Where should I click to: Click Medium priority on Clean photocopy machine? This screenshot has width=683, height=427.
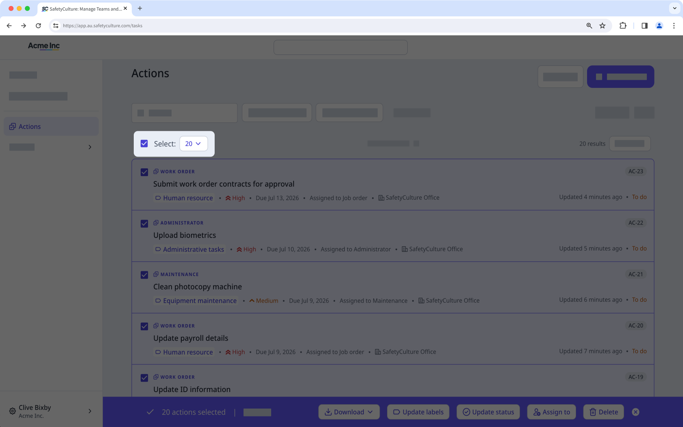(x=264, y=301)
